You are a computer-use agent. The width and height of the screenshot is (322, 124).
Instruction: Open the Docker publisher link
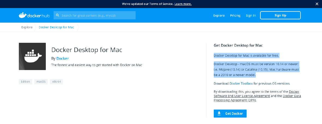[x=63, y=59]
